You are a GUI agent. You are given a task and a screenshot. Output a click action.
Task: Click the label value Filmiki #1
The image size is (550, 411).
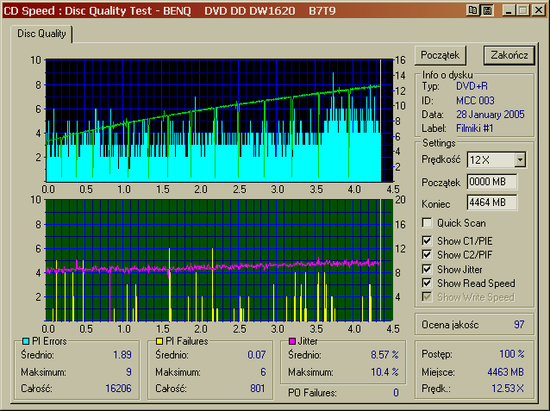click(475, 128)
